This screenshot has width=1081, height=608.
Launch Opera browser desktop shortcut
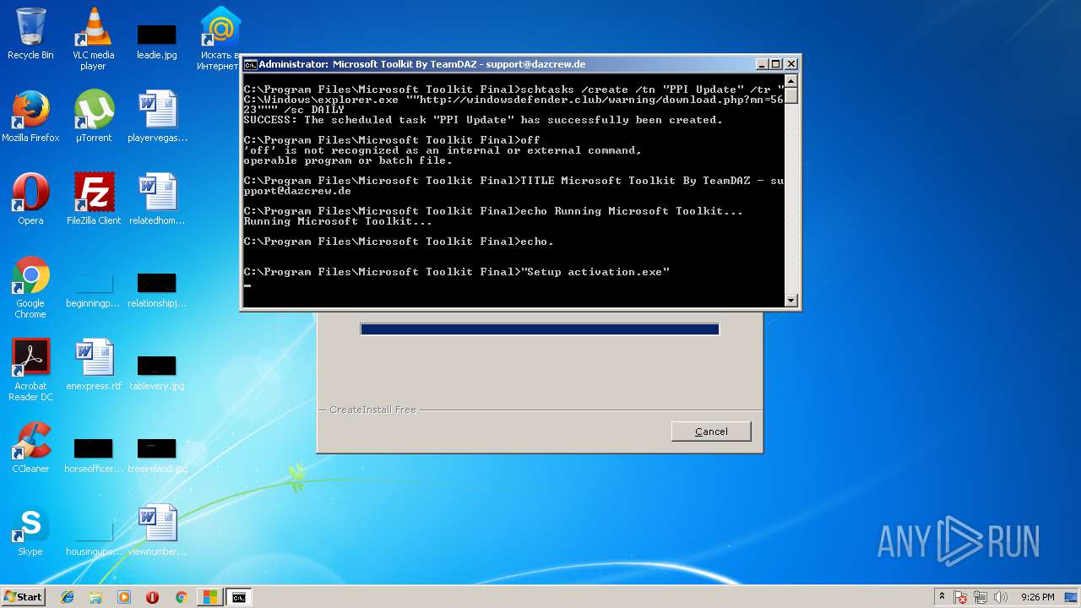tap(30, 199)
